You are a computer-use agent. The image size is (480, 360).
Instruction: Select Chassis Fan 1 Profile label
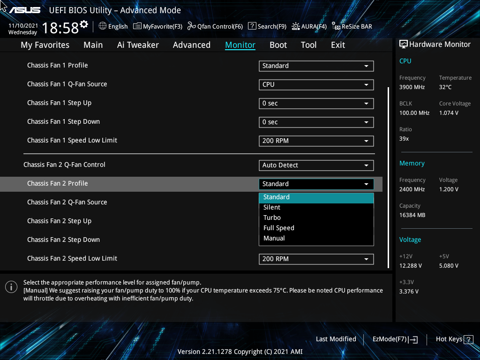tap(58, 65)
